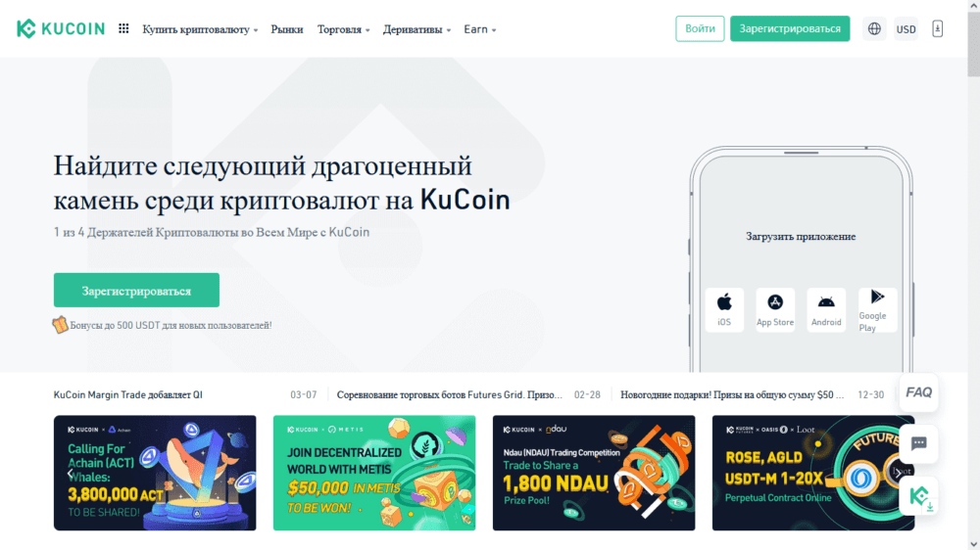
Task: Select the Google Play download icon
Action: 877,309
